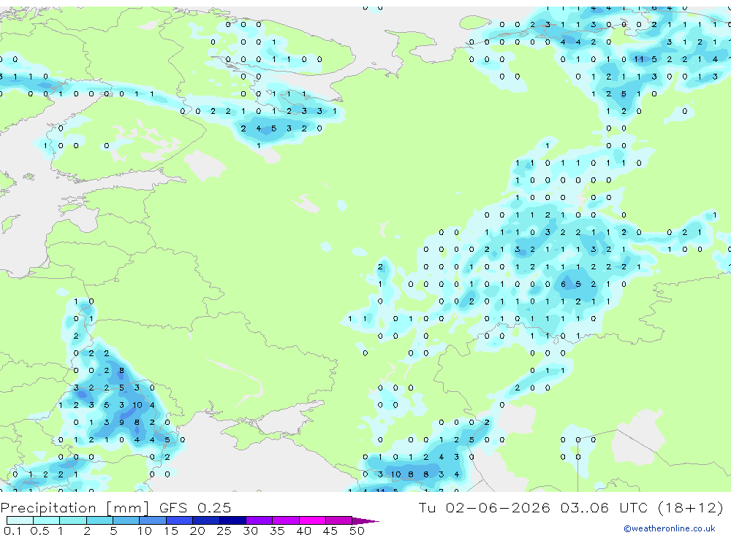Click the legend scale label "20"
This screenshot has width=731, height=535.
197,531
